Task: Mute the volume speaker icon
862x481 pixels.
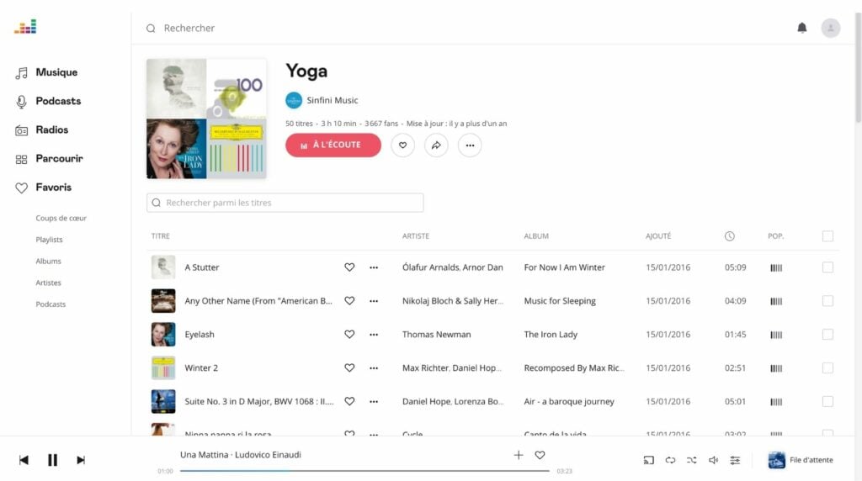Action: coord(713,460)
